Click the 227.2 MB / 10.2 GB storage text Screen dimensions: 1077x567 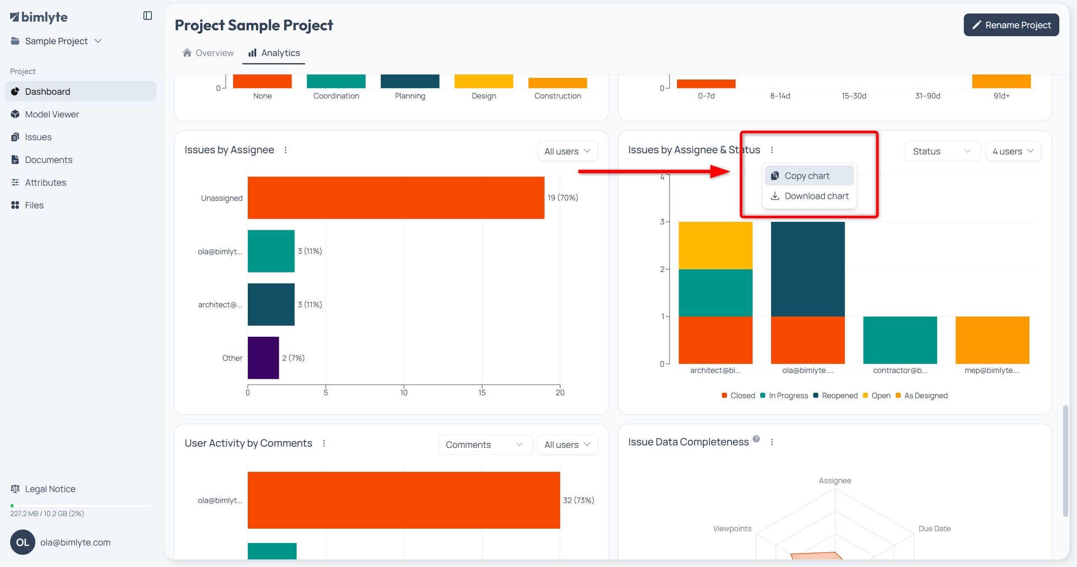click(47, 514)
